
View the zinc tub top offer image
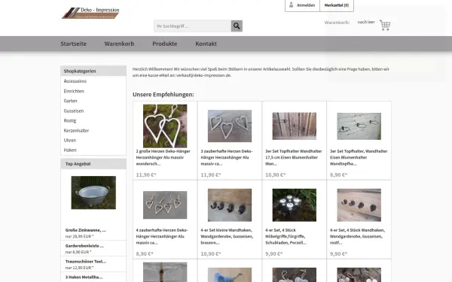pyautogui.click(x=93, y=193)
